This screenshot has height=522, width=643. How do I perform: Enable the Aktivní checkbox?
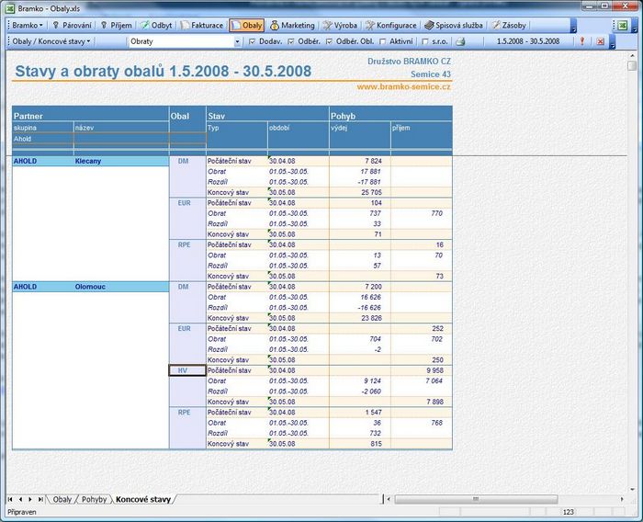(x=383, y=41)
